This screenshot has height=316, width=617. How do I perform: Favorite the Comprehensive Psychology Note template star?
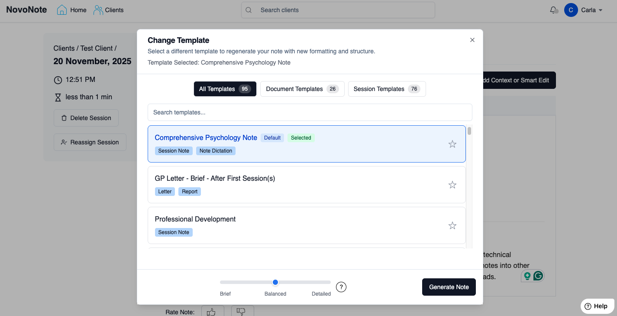click(452, 144)
